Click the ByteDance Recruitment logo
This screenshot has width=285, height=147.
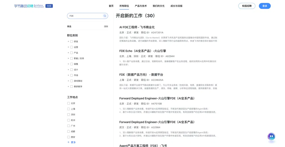click(29, 6)
